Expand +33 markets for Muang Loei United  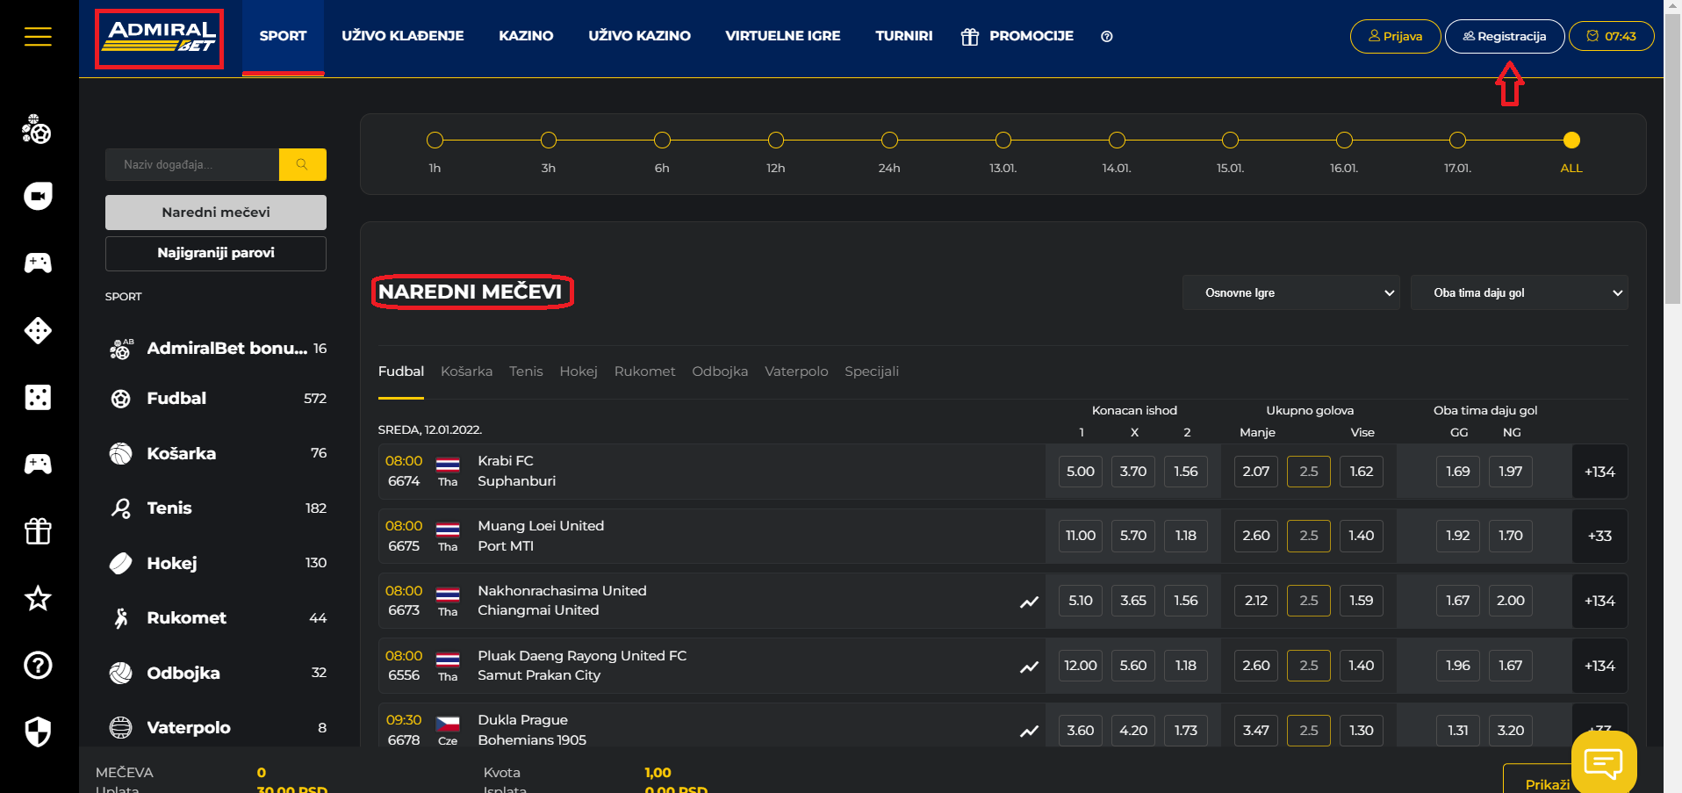pyautogui.click(x=1599, y=536)
